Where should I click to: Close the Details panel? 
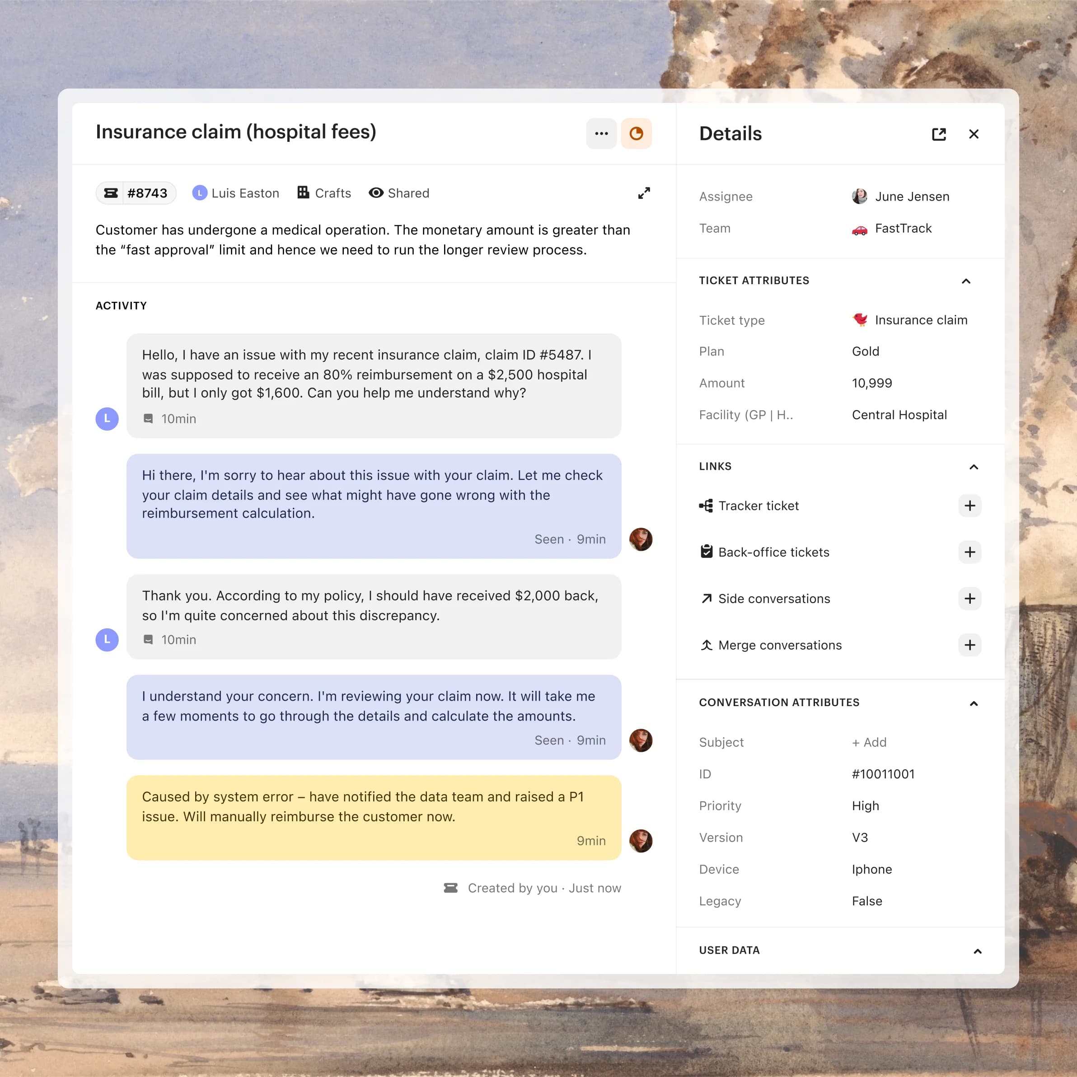973,134
